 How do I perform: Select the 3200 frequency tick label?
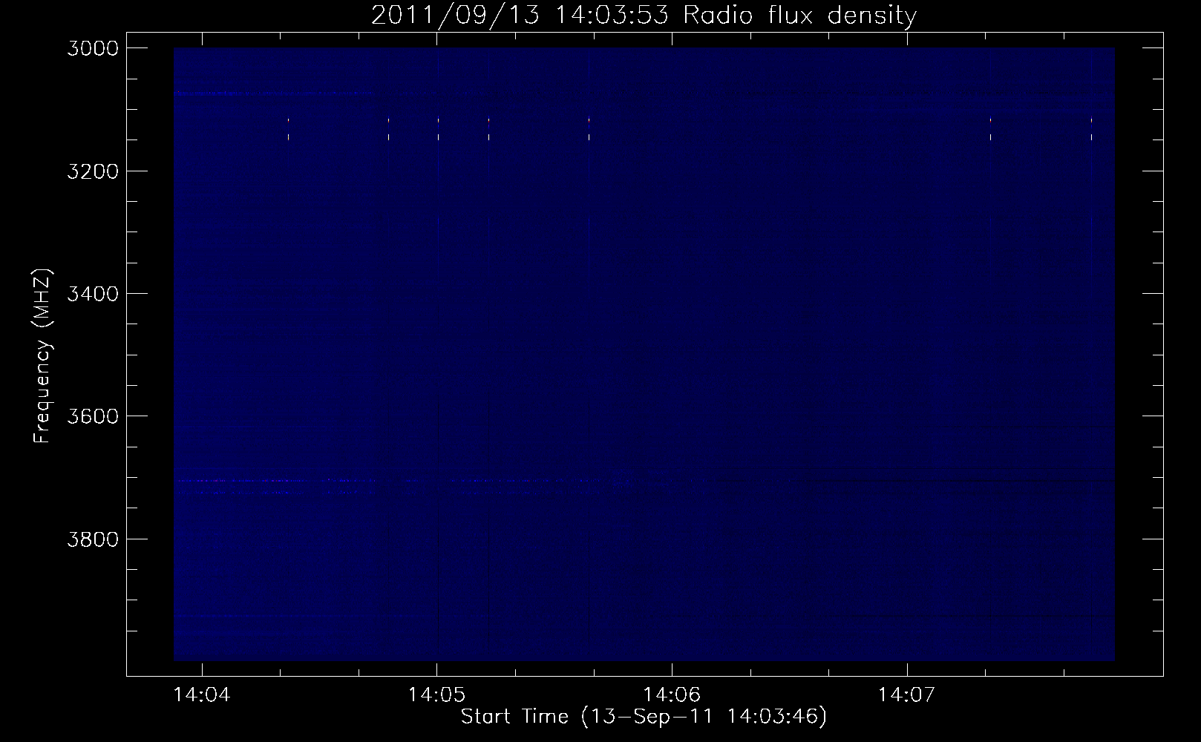(93, 171)
